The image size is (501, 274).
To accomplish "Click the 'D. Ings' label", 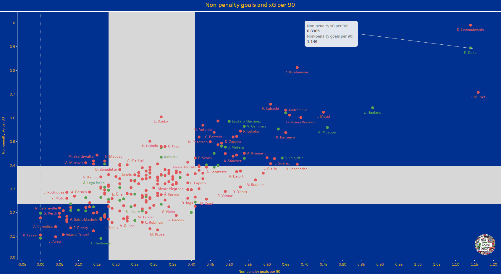I will coord(187,203).
